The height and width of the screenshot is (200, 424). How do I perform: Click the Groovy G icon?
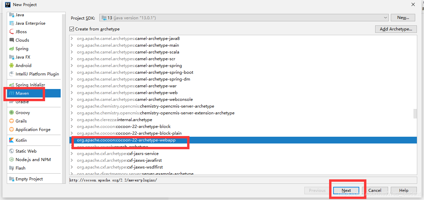(12, 113)
